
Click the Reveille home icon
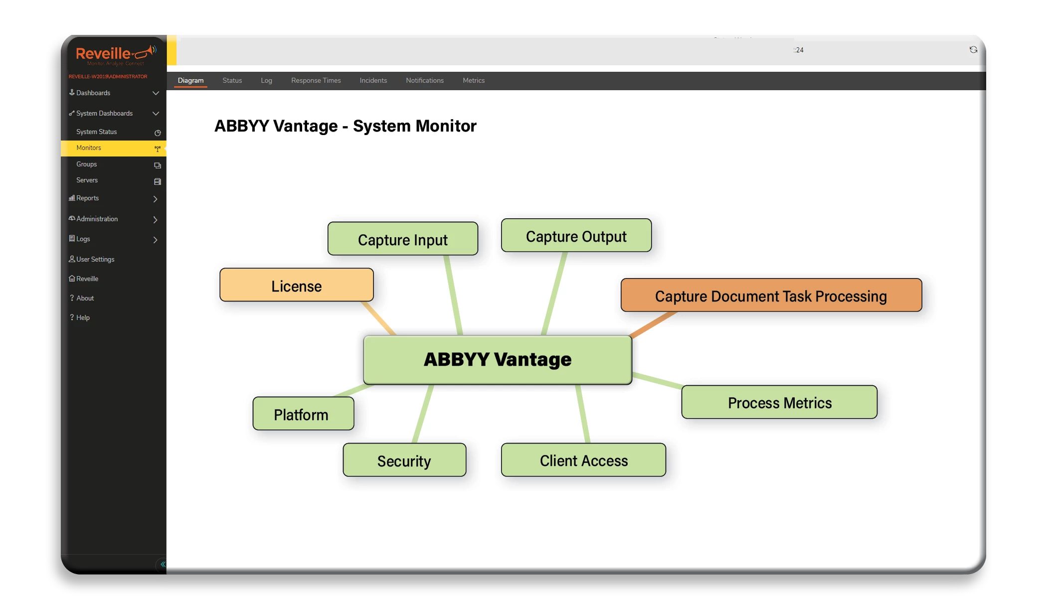pyautogui.click(x=72, y=279)
